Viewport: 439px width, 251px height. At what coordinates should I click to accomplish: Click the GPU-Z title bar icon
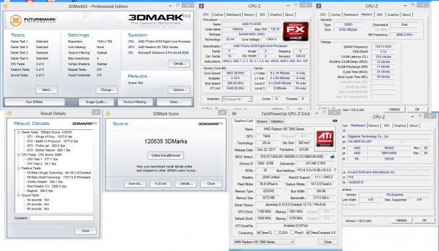(x=234, y=113)
